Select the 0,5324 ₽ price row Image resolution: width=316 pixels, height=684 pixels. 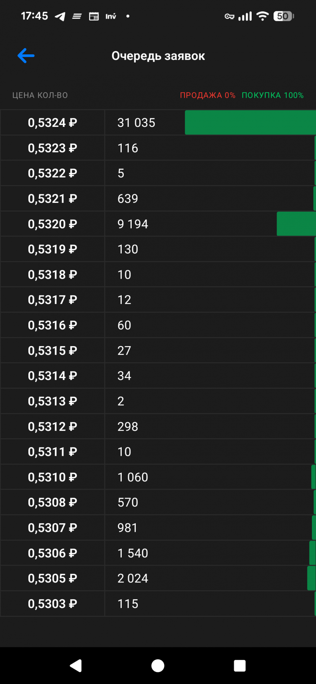52,122
